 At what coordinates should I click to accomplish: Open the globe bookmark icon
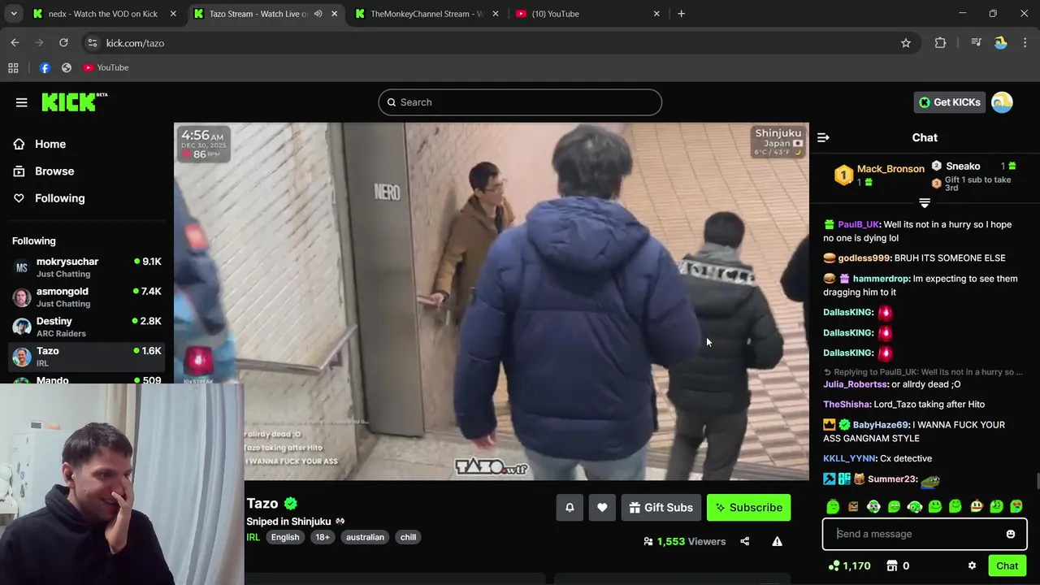(67, 67)
